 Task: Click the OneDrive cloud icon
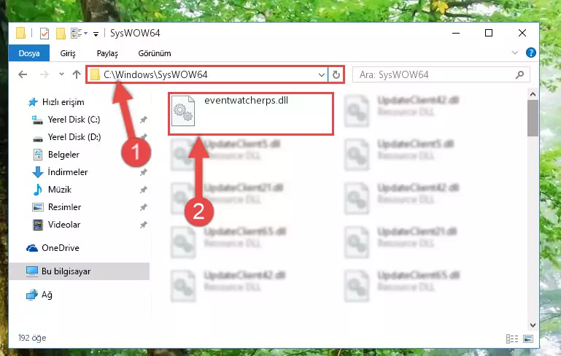pyautogui.click(x=32, y=248)
